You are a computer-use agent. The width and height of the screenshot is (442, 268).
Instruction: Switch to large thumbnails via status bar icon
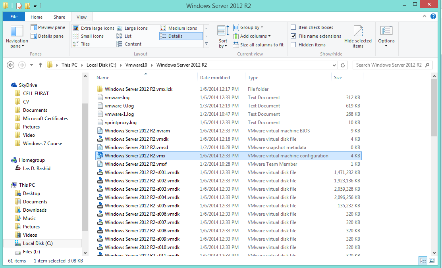(432, 261)
